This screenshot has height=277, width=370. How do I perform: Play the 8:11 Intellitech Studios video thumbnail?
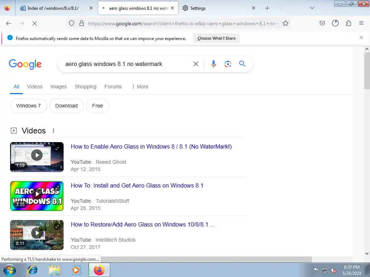point(37,235)
